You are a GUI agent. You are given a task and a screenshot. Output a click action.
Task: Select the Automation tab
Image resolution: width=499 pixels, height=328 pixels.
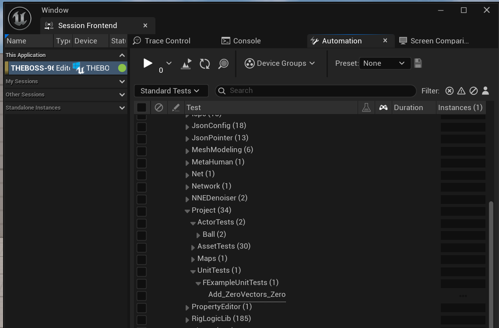[342, 41]
